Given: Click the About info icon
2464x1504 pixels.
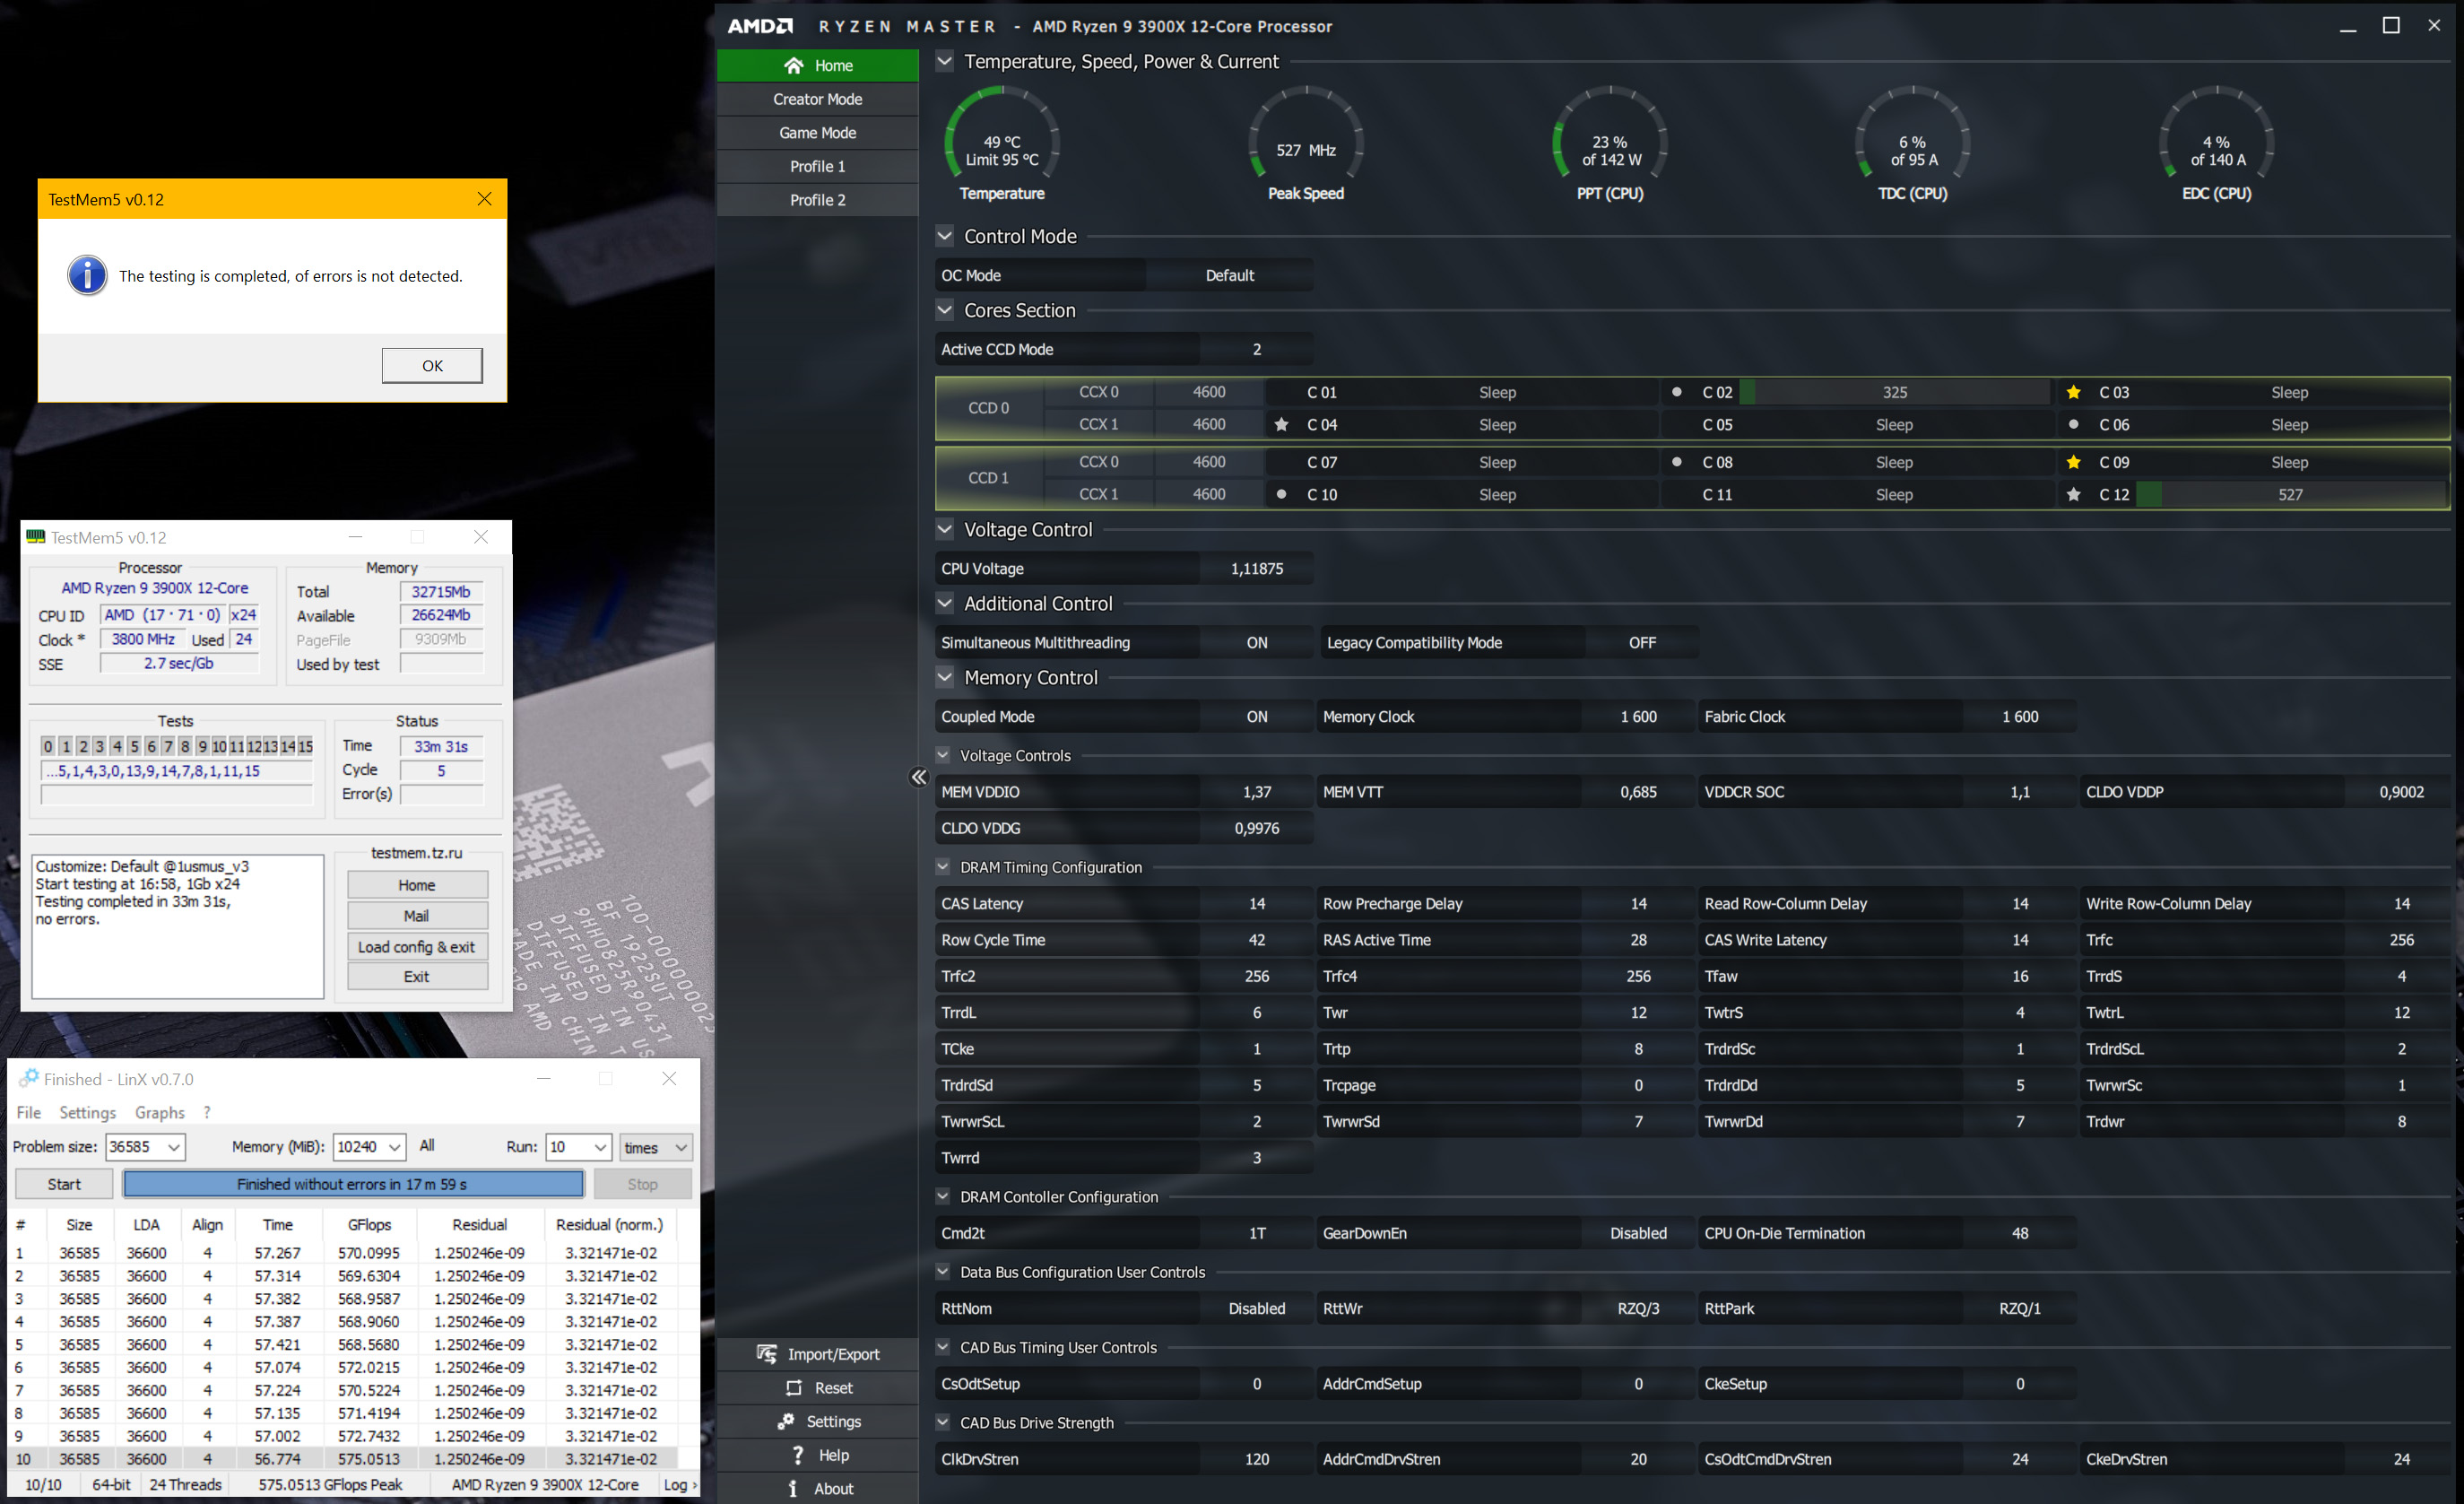Looking at the screenshot, I should tap(793, 1488).
